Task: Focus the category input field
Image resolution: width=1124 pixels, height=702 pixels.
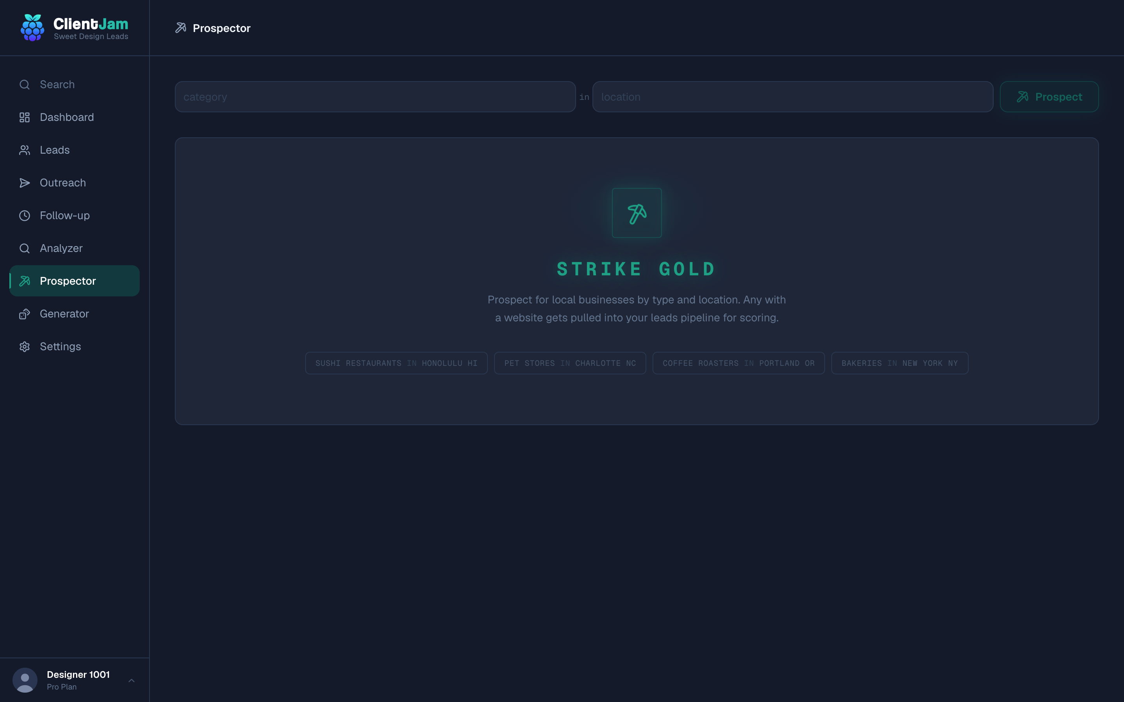Action: tap(375, 97)
